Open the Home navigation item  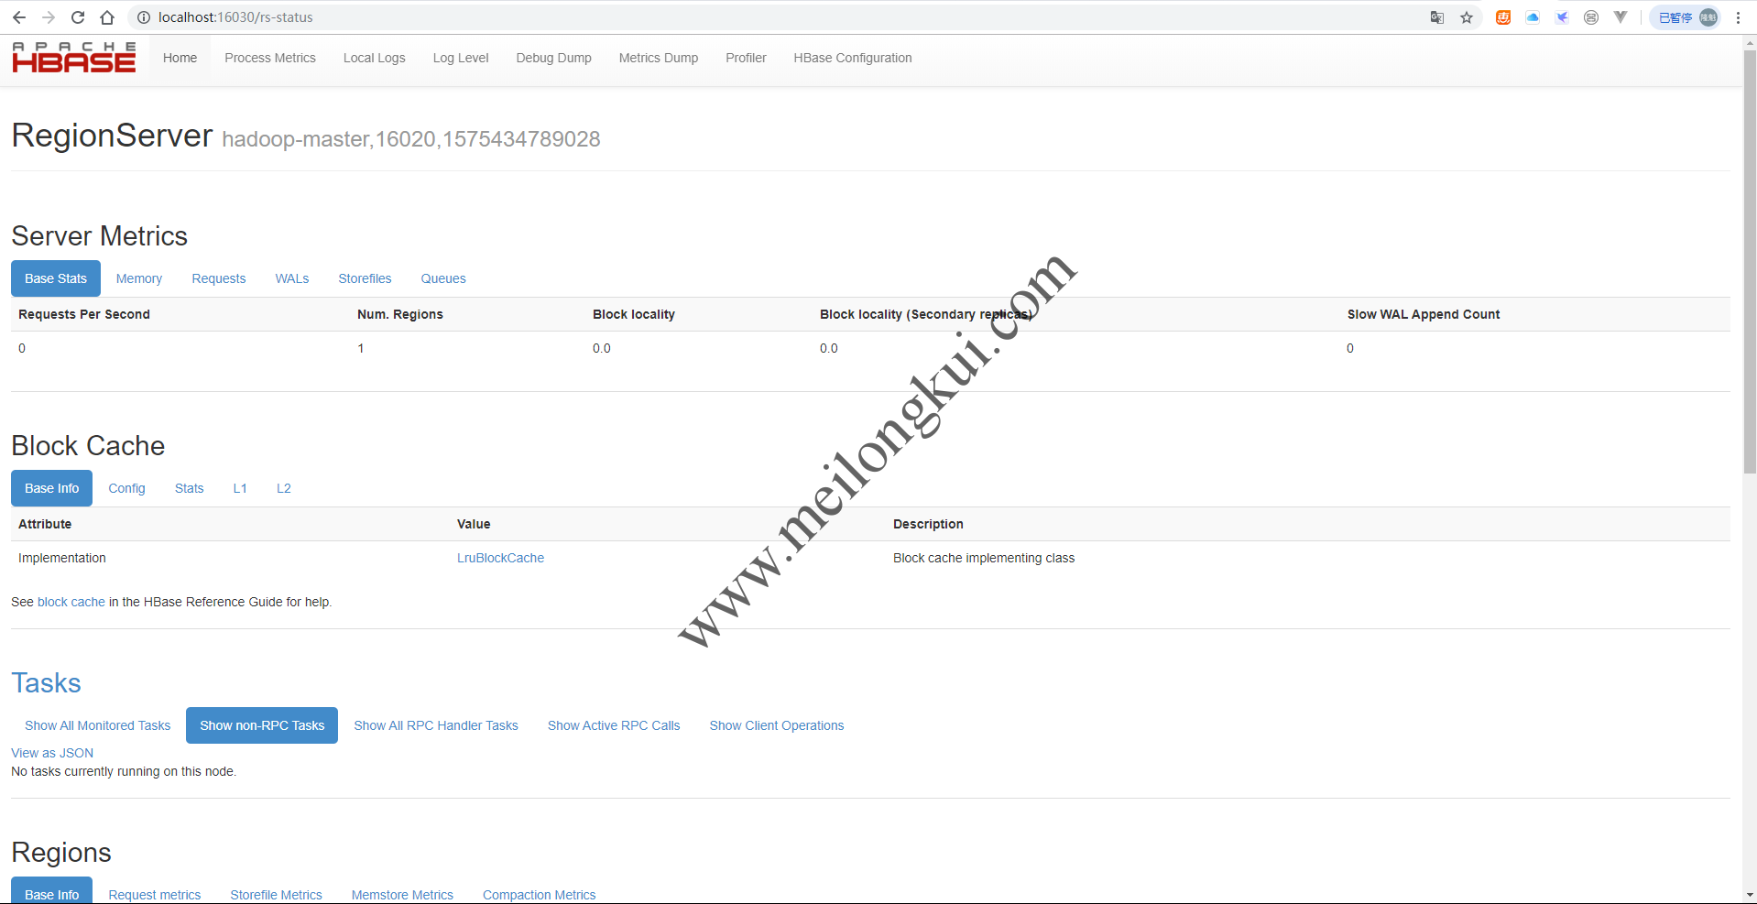pos(180,58)
